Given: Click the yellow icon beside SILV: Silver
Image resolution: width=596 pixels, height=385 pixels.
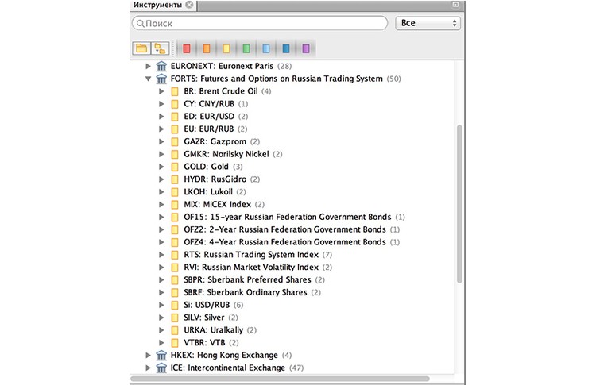Looking at the screenshot, I should click(x=175, y=318).
